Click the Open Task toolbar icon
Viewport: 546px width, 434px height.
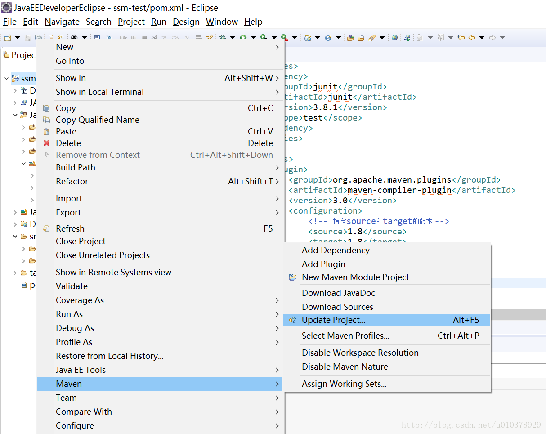point(361,38)
